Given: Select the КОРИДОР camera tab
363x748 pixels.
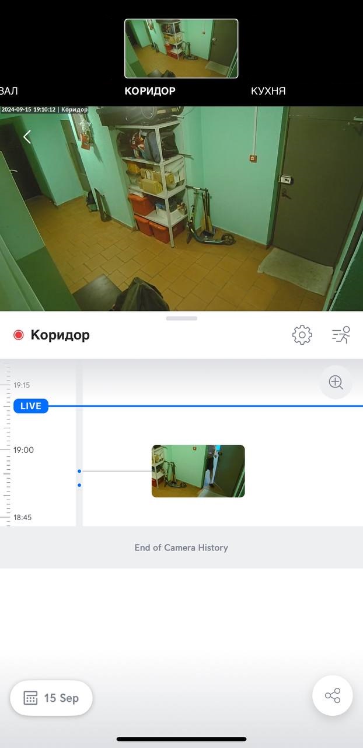Looking at the screenshot, I should click(150, 91).
